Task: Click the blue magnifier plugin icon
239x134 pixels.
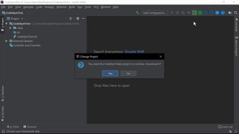Action: [x=206, y=13]
